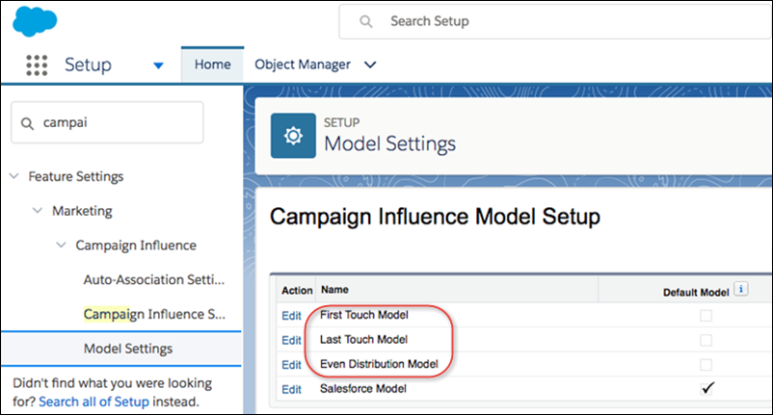Collapse the Feature Settings tree node

(x=14, y=177)
